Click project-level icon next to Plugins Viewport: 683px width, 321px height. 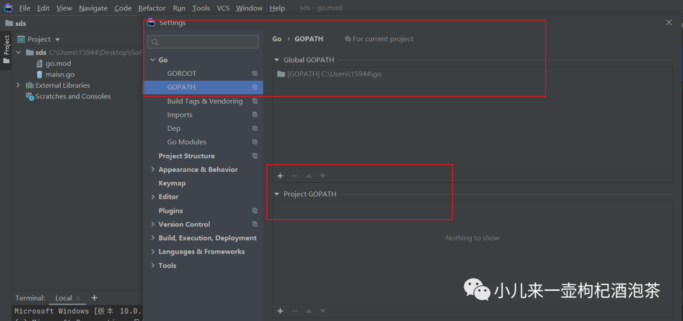[x=255, y=210]
